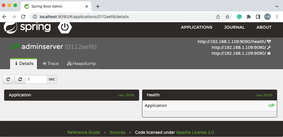Click the site info icon in address bar
Image resolution: width=283 pixels, height=137 pixels.
click(x=35, y=17)
